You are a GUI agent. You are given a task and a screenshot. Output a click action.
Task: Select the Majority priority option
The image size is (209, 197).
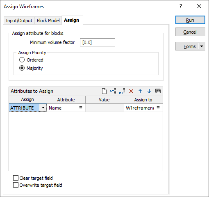22,68
